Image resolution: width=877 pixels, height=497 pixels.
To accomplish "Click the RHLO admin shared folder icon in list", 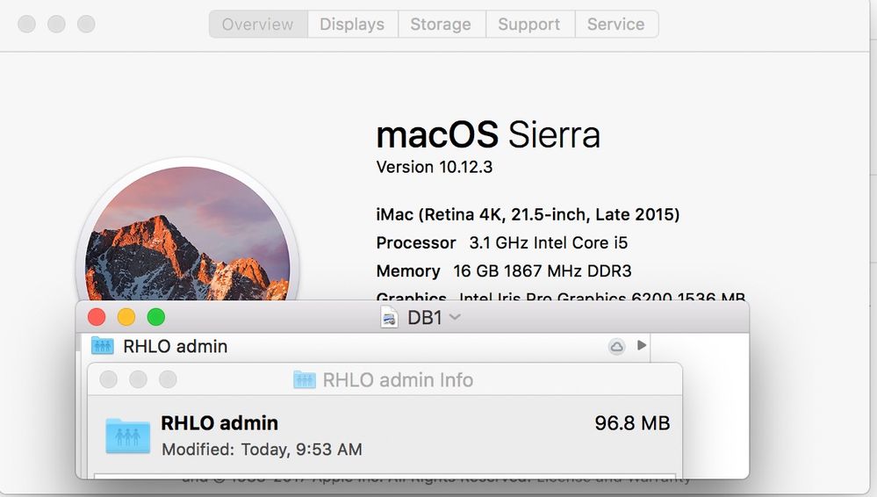I will [103, 346].
